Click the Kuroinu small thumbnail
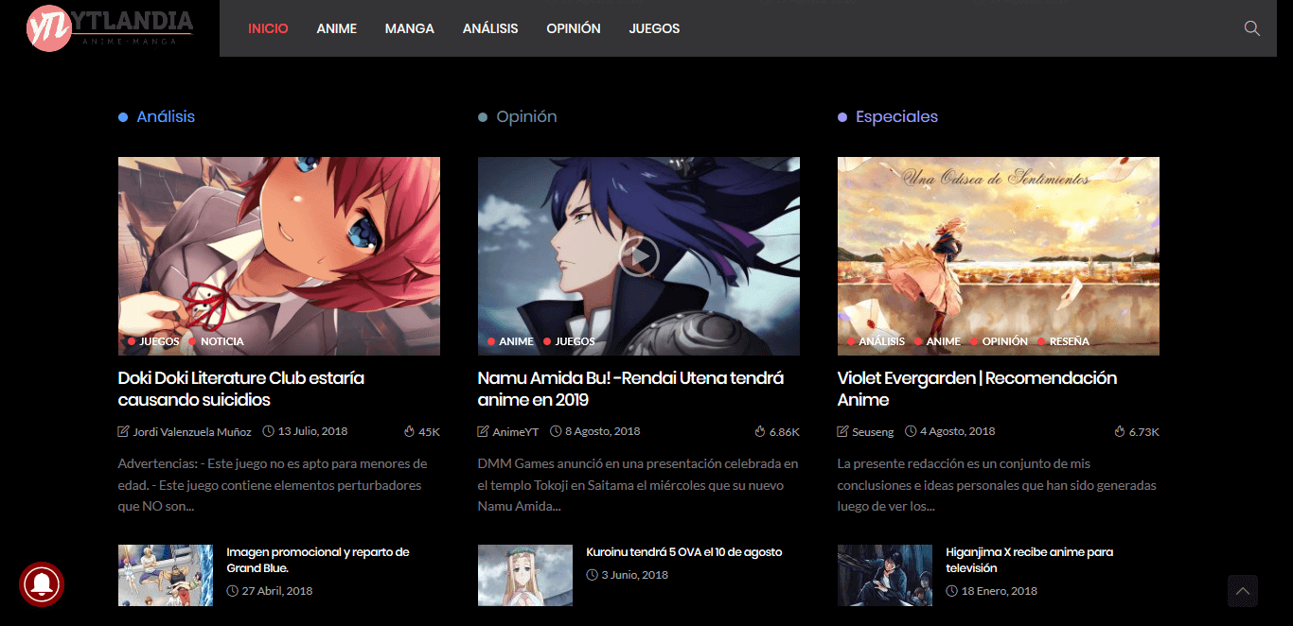Viewport: 1293px width, 626px height. click(x=525, y=575)
